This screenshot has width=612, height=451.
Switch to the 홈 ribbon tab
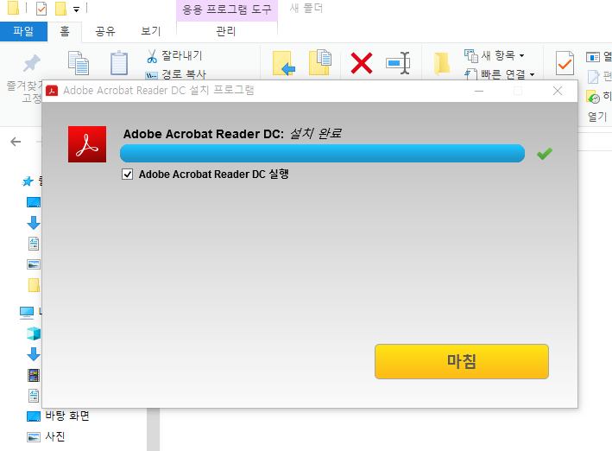coord(65,31)
